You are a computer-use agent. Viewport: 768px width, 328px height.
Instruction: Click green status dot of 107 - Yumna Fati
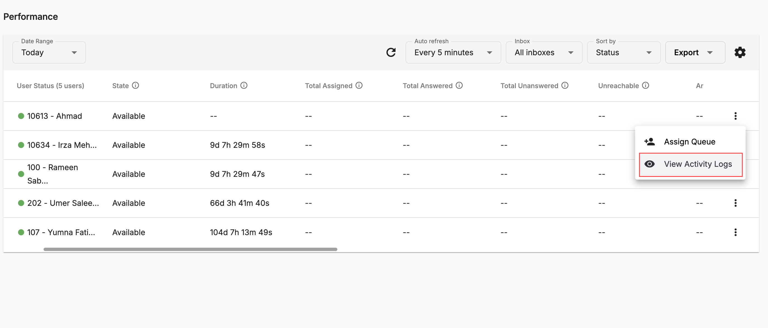[21, 232]
